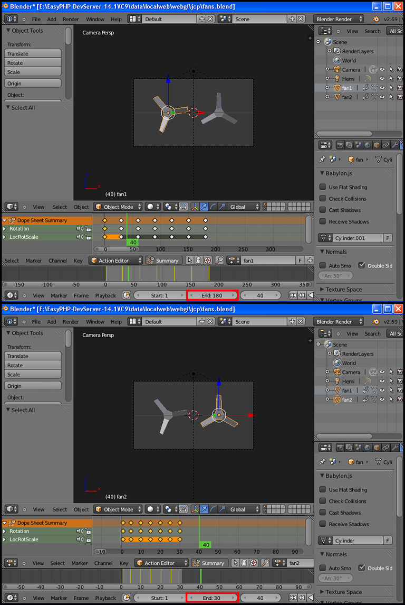Screen dimensions: 405x605
Task: Click Rotate button in top window
Action: click(33, 63)
